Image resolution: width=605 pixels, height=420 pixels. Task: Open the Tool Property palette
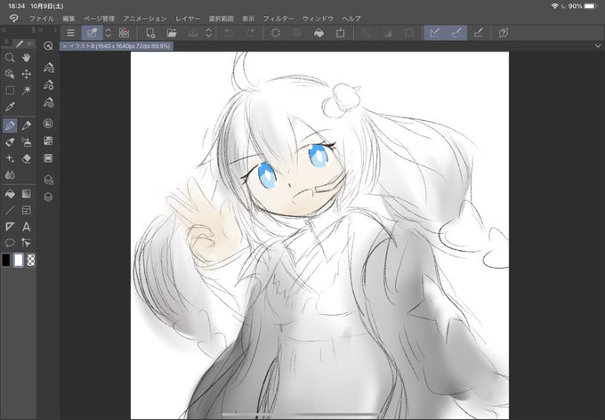tap(48, 85)
